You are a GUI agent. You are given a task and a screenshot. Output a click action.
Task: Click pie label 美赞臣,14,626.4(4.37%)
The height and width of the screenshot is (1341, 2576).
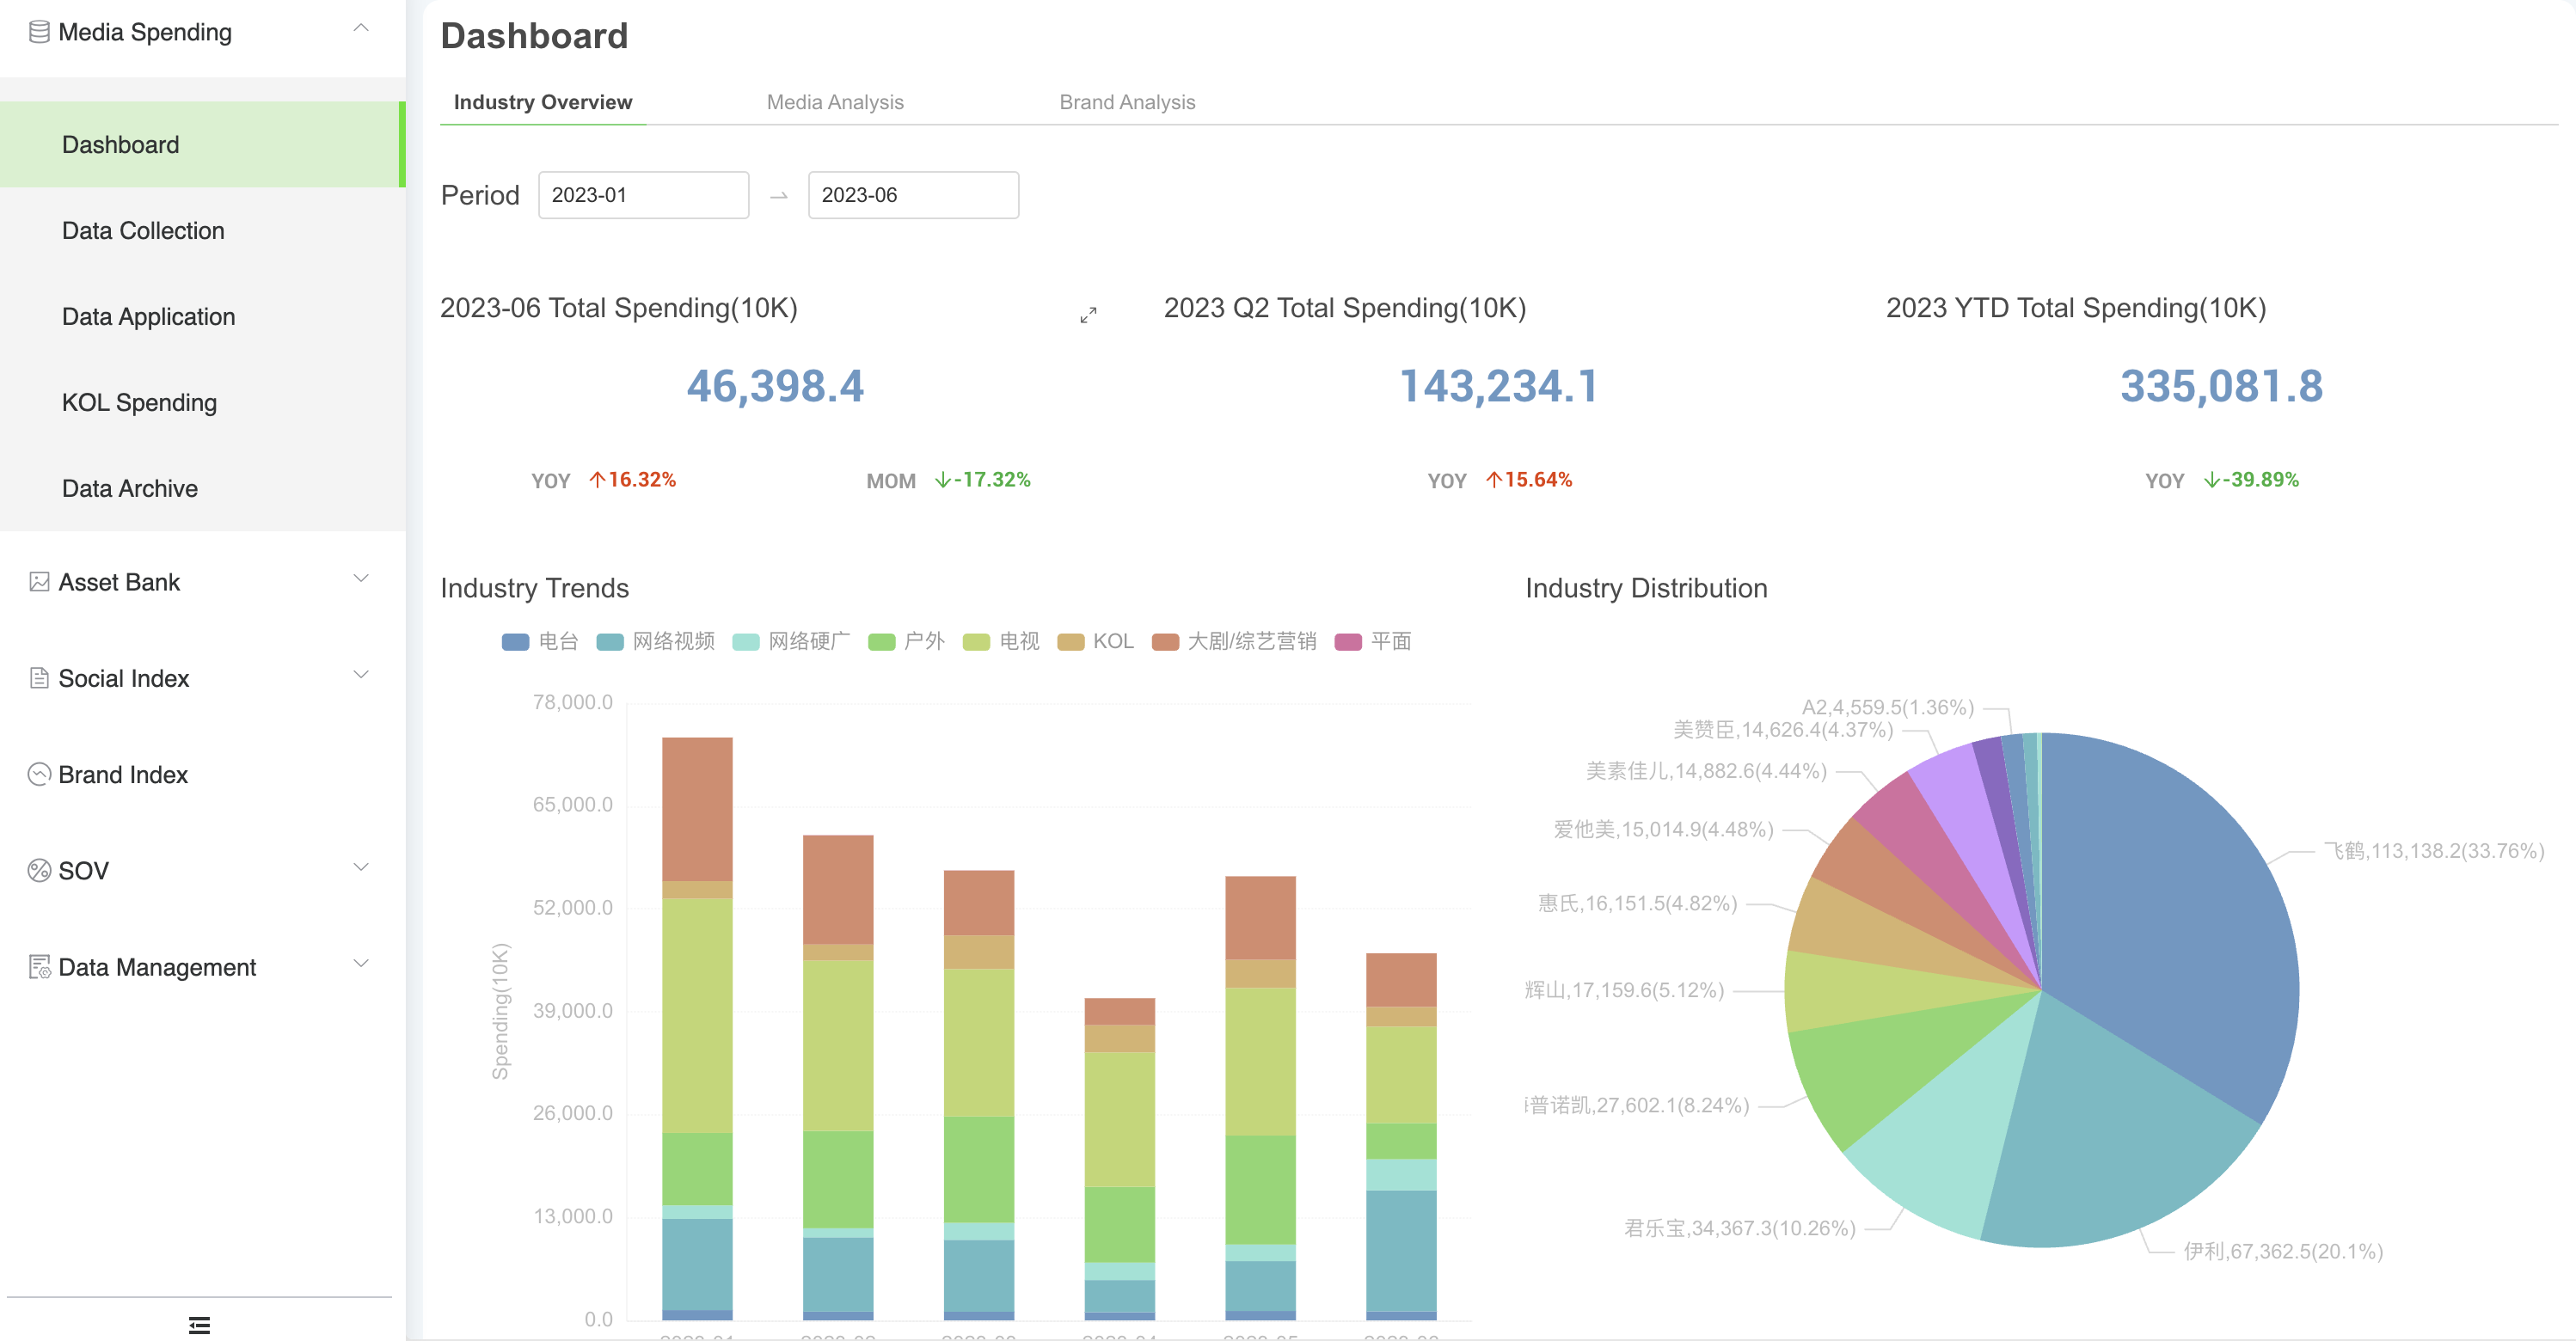coord(1783,730)
